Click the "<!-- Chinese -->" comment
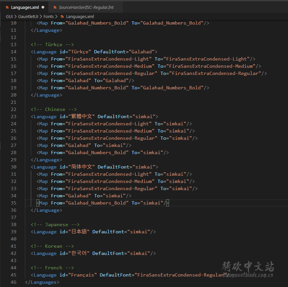This screenshot has width=288, height=287. (x=54, y=109)
